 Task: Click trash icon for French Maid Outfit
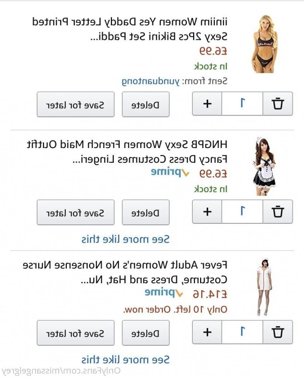click(x=278, y=212)
